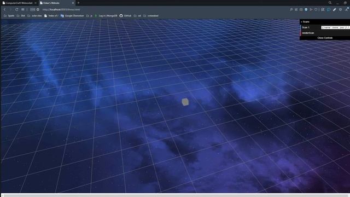
Task: Click the search icon in the title bar
Action: click(x=330, y=3)
